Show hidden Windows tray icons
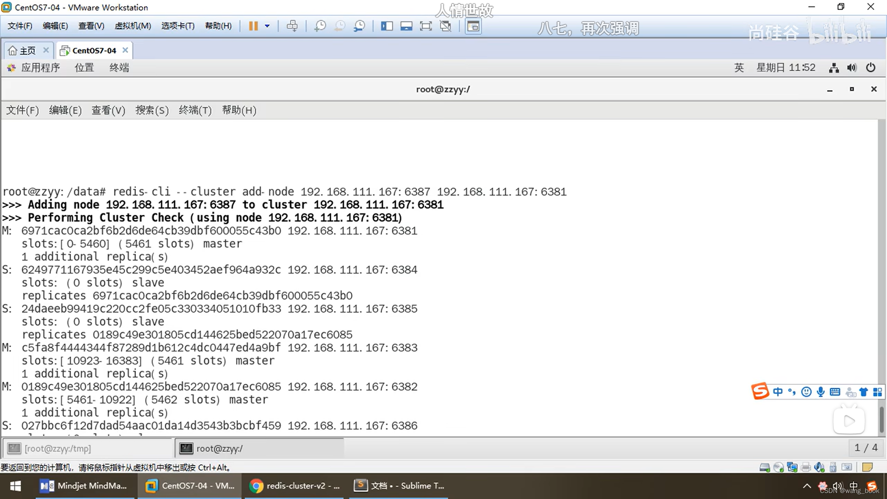Image resolution: width=887 pixels, height=499 pixels. click(807, 486)
